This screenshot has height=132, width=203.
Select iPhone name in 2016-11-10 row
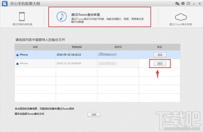coord(24,63)
